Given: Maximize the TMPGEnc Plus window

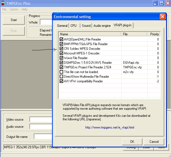Looking at the screenshot, I should [161, 3].
